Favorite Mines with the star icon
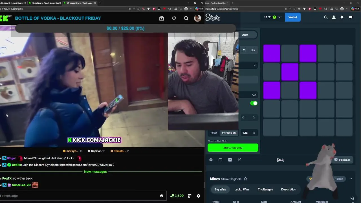361x203 pixels. click(x=245, y=179)
